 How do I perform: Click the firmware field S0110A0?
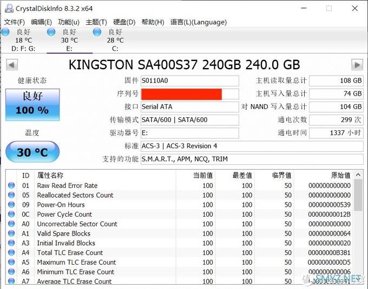pyautogui.click(x=189, y=81)
